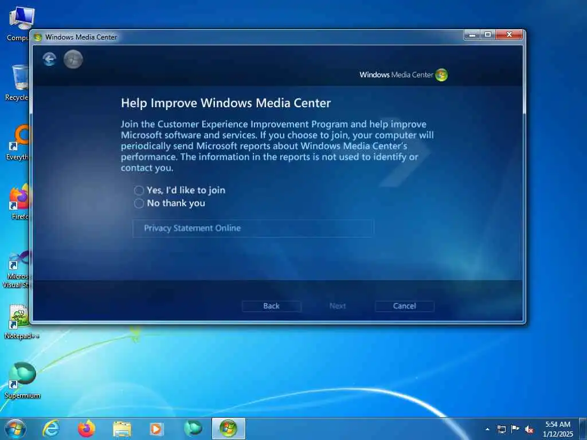This screenshot has height=440, width=587.
Task: Open the Action Center flag icon
Action: click(x=515, y=429)
